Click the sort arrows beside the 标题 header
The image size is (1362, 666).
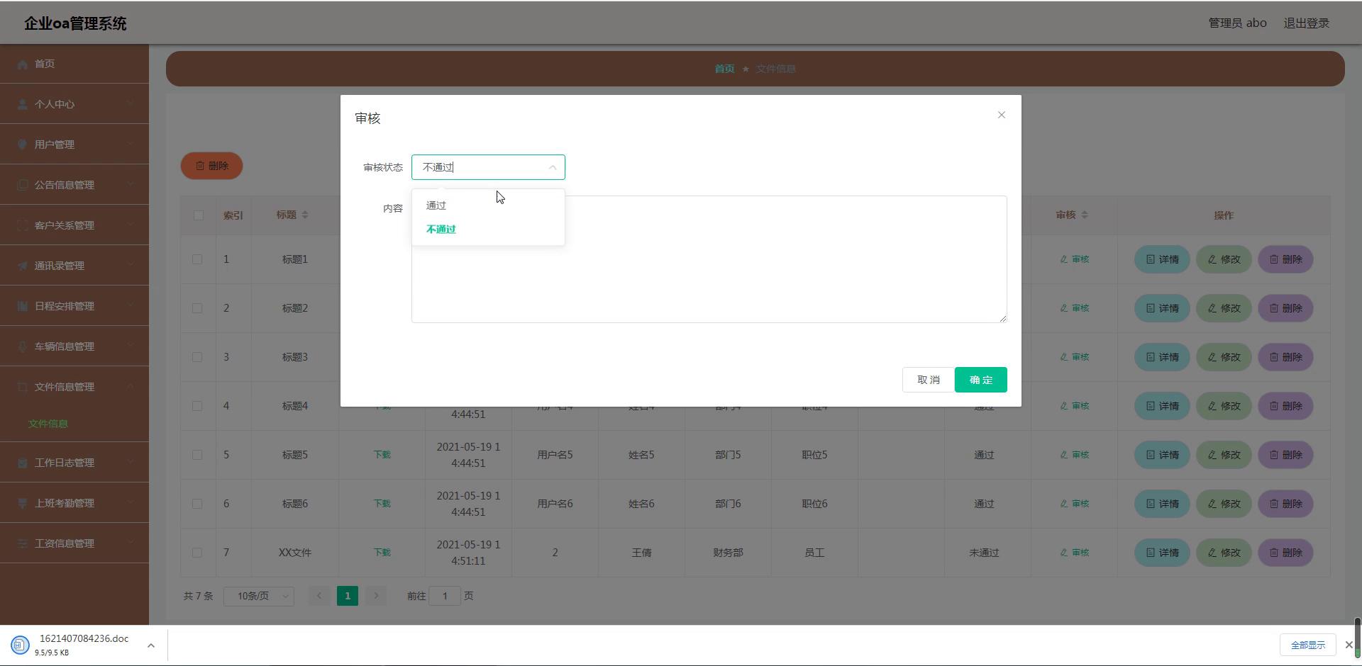pos(305,215)
